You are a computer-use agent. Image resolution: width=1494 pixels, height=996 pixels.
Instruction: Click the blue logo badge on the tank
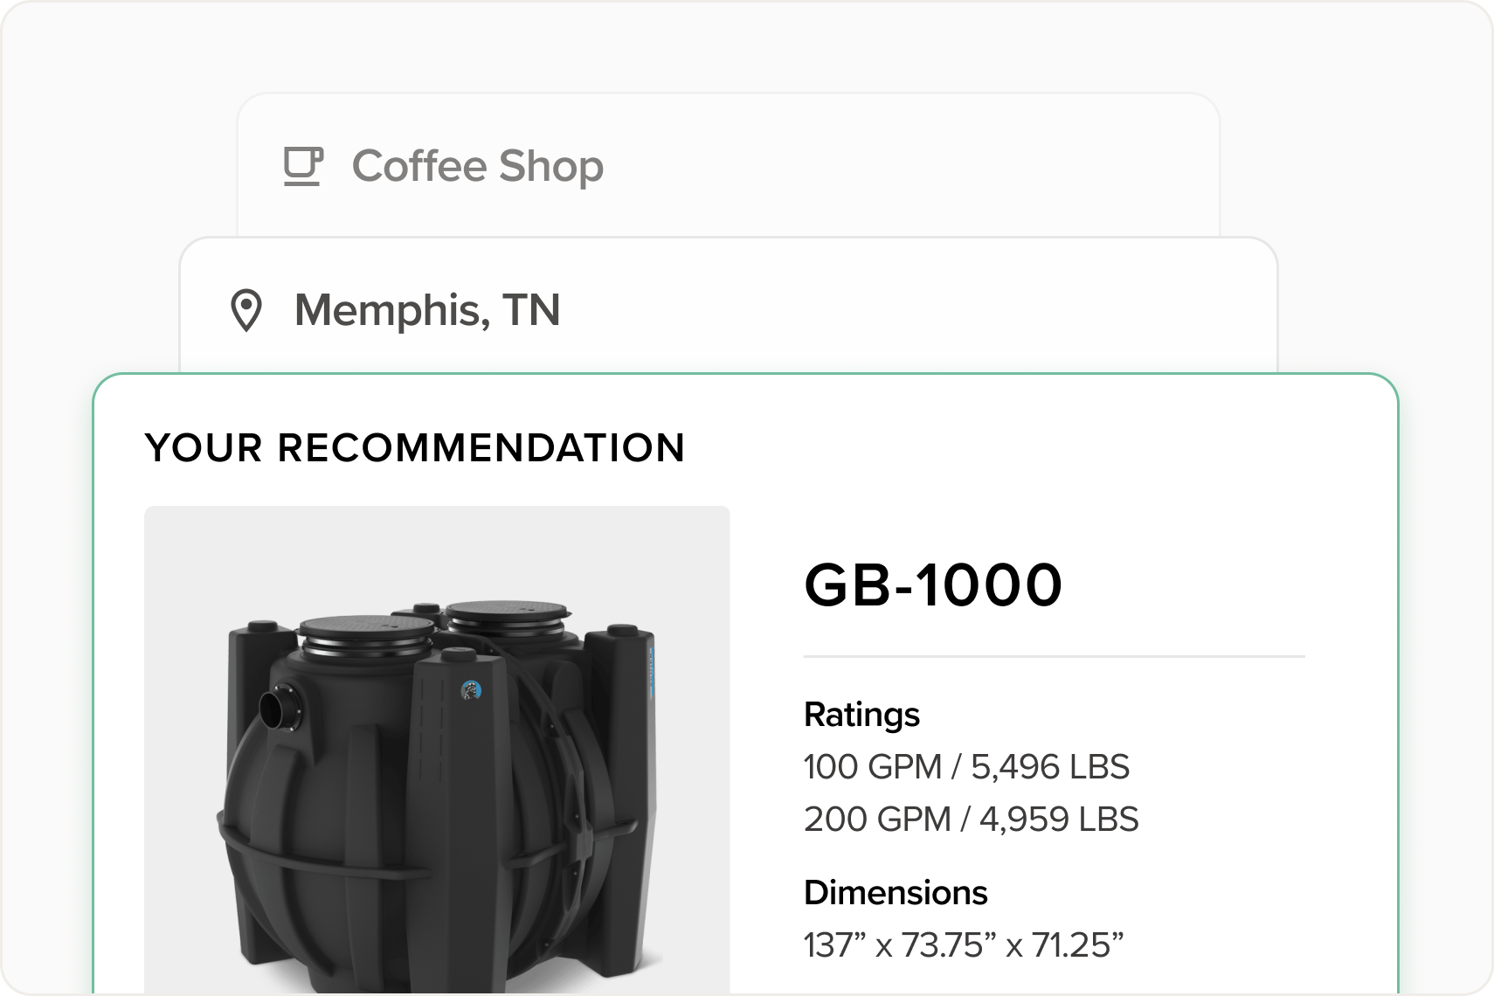pyautogui.click(x=471, y=690)
